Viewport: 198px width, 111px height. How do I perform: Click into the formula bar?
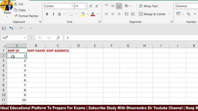[131, 38]
